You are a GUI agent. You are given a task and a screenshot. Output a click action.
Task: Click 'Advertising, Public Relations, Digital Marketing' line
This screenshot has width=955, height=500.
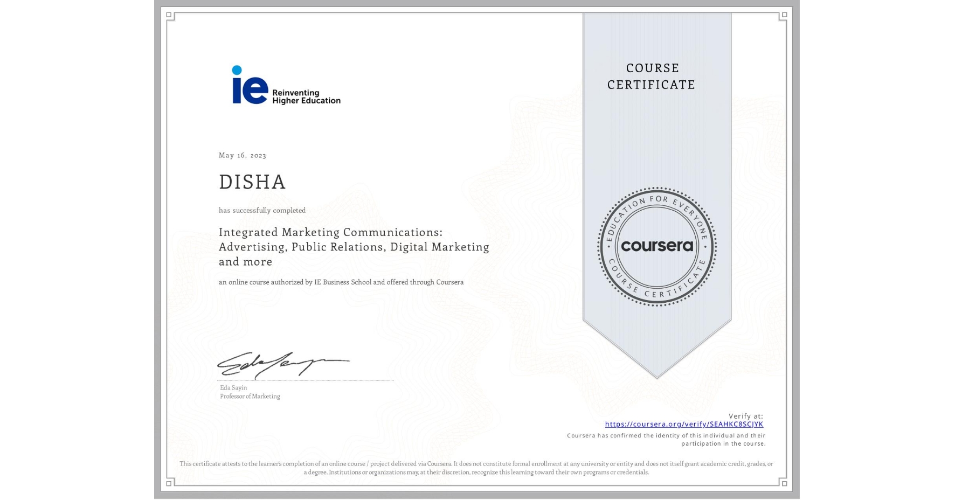[354, 247]
